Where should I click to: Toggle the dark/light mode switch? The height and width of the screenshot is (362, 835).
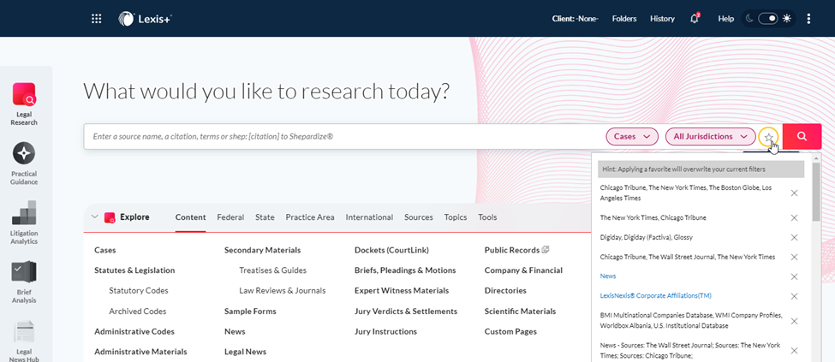pos(768,19)
